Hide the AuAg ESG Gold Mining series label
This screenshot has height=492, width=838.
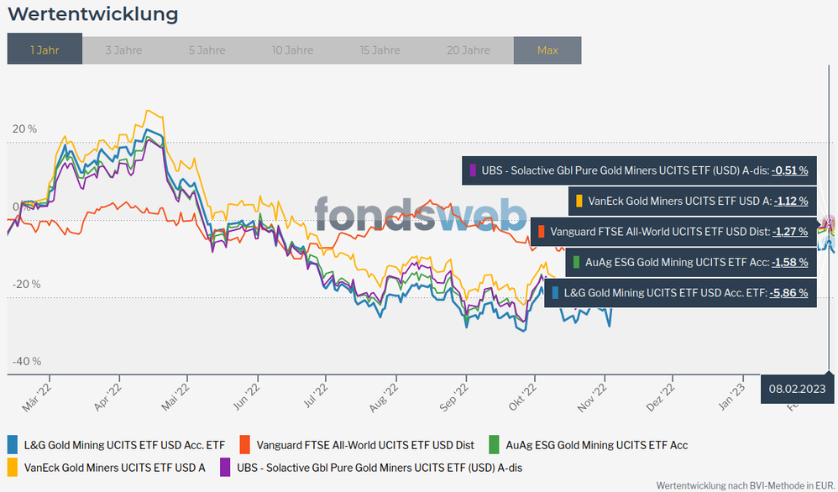(597, 445)
